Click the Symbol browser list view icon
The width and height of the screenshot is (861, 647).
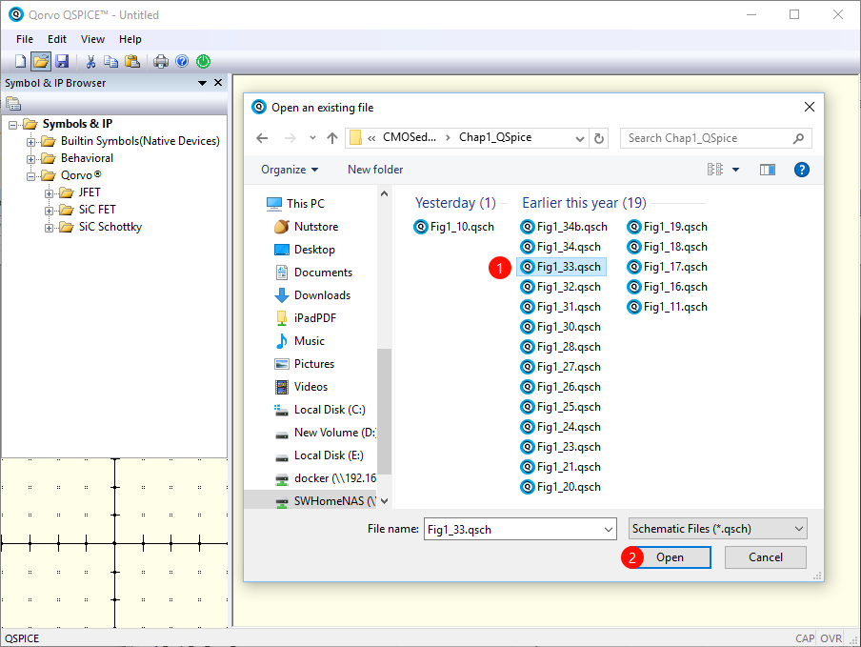13,103
